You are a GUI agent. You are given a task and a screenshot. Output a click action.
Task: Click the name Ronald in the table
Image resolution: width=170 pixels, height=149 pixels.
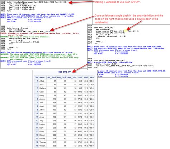pyautogui.click(x=42, y=139)
